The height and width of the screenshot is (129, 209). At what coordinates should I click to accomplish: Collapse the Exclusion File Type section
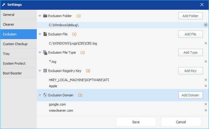click(x=40, y=52)
